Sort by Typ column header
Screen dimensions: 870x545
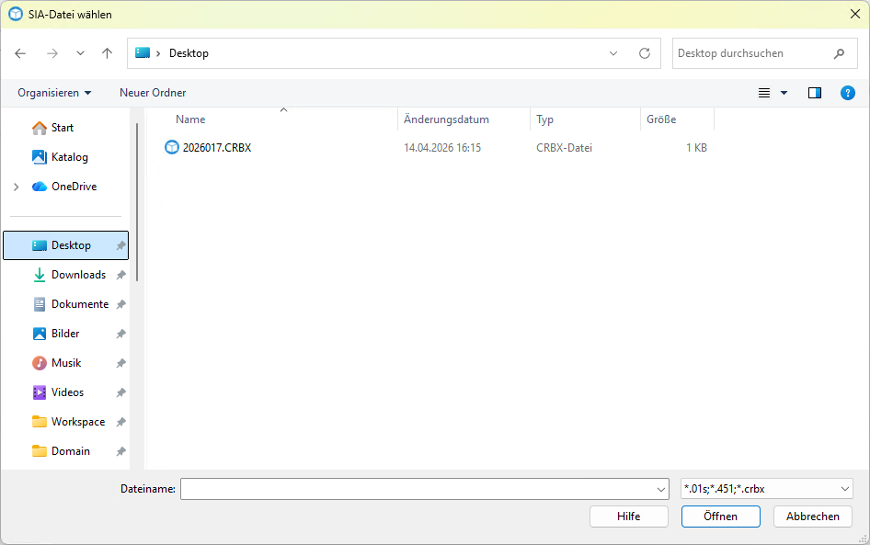click(x=544, y=119)
